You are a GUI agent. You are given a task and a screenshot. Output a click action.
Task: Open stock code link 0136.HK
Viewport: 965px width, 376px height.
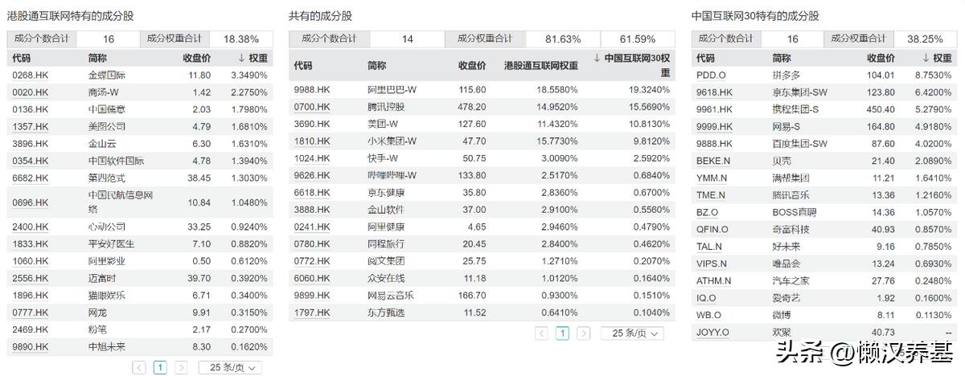pyautogui.click(x=31, y=109)
